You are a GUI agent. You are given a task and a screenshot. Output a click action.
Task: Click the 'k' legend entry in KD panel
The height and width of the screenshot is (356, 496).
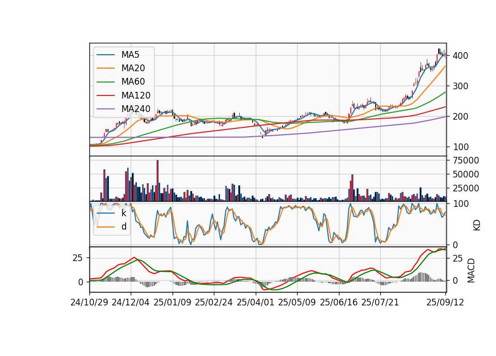click(x=124, y=213)
